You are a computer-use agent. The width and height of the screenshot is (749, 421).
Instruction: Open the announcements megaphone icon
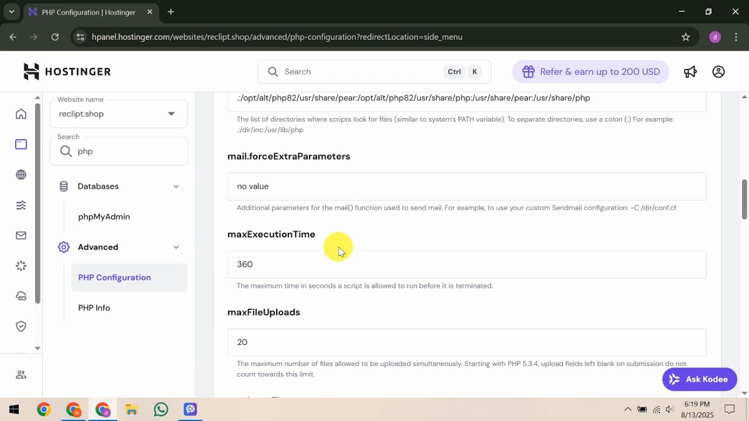(x=690, y=72)
